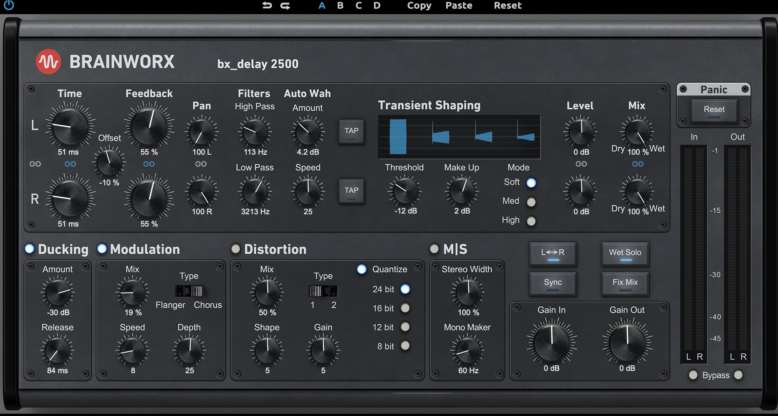Image resolution: width=778 pixels, height=416 pixels.
Task: Click the Auto Wah Amount knob
Action: point(308,132)
